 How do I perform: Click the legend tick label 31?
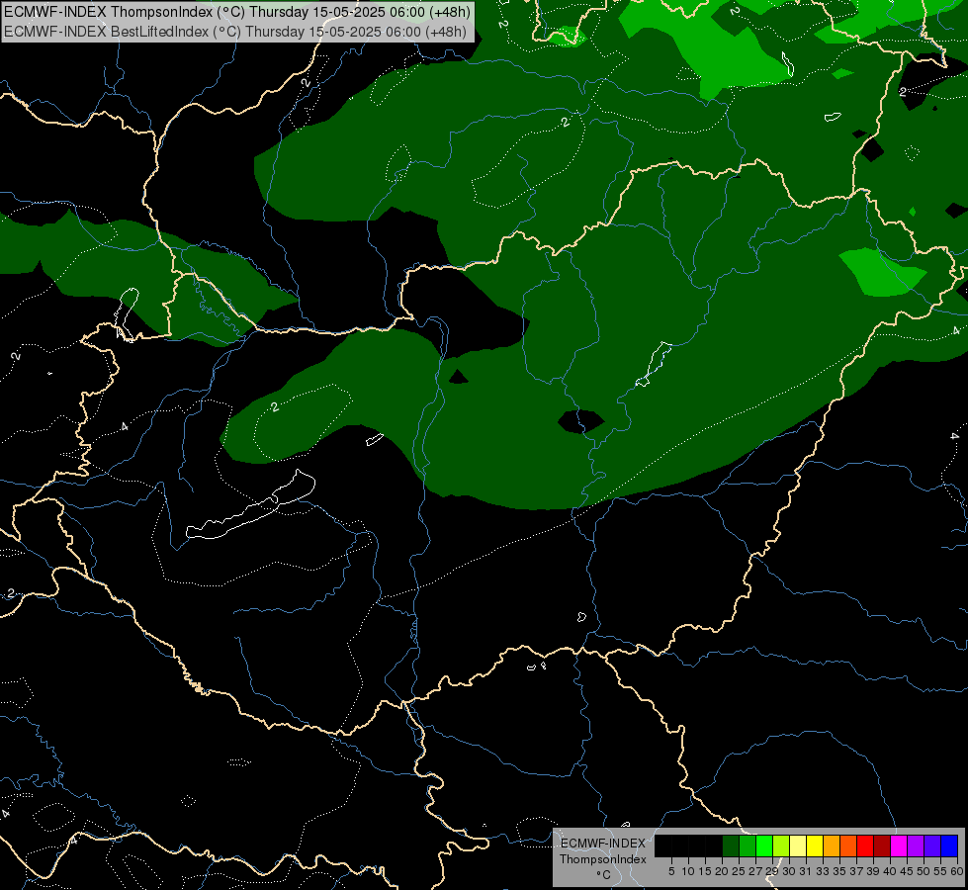[x=806, y=871]
